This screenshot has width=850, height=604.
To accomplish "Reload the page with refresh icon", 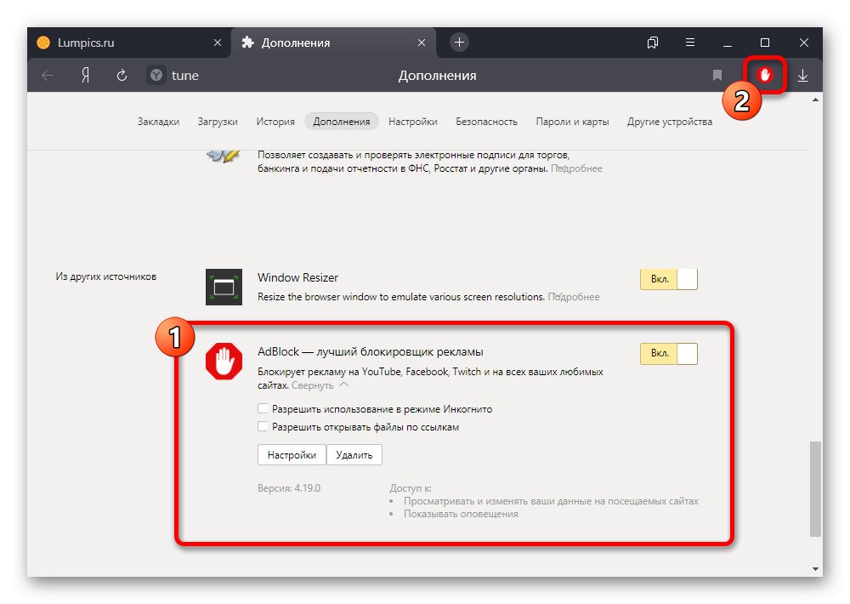I will [122, 76].
